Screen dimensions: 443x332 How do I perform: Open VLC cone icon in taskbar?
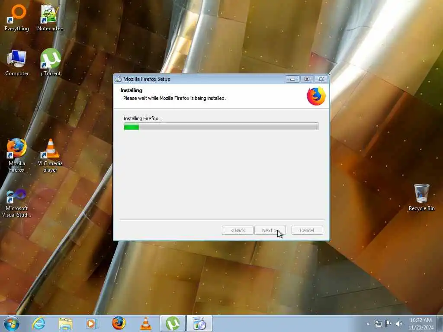145,323
